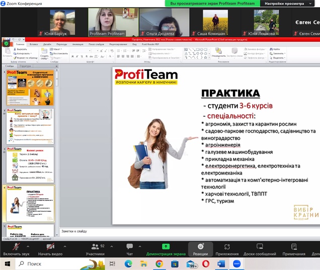Click the star shape in shapes gallery
320x270 pixels.
pos(205,57)
